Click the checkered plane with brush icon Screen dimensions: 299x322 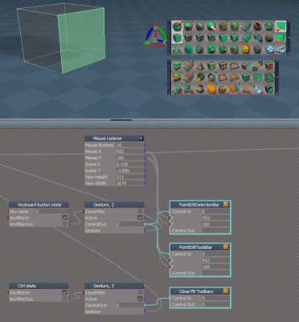coord(281,49)
